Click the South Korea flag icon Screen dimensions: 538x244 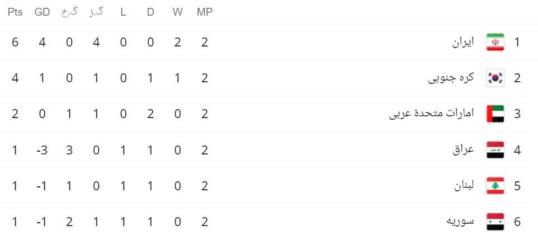pyautogui.click(x=495, y=78)
